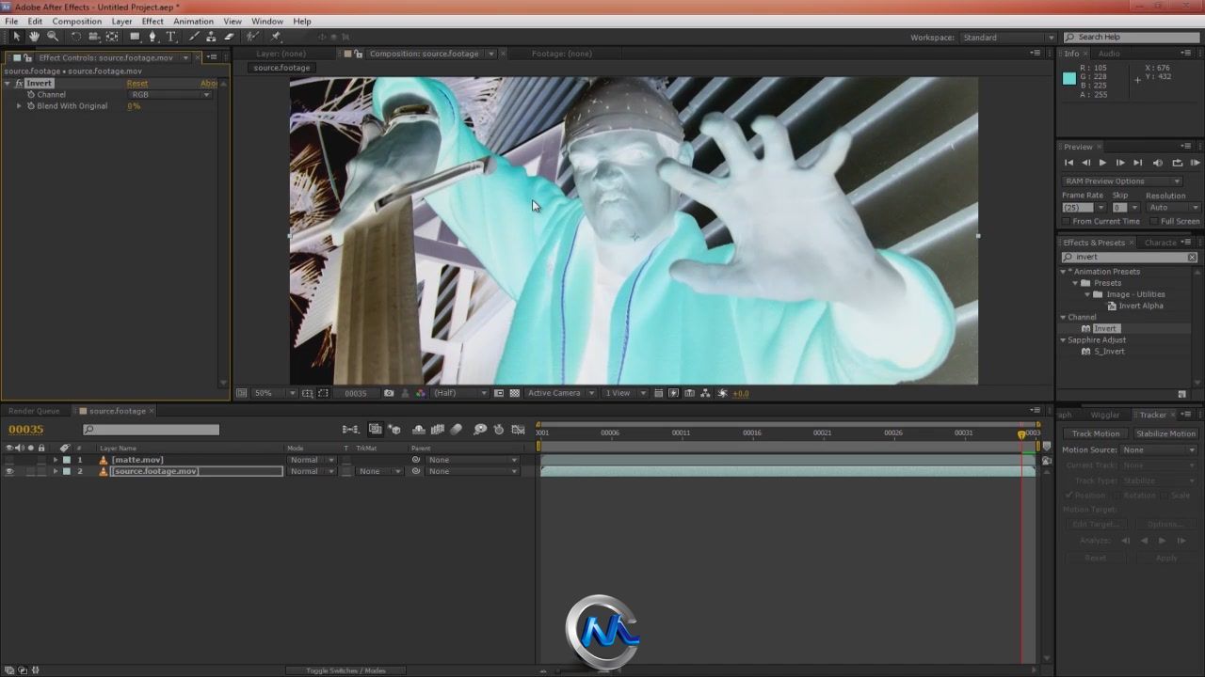Switch to the Audio panel tab

1109,54
